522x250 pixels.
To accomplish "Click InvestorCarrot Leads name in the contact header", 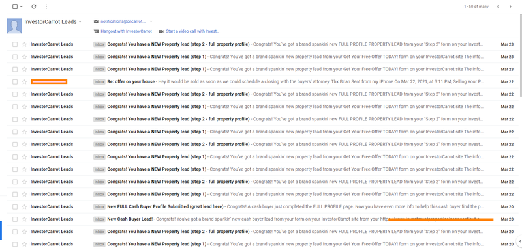I will (50, 22).
